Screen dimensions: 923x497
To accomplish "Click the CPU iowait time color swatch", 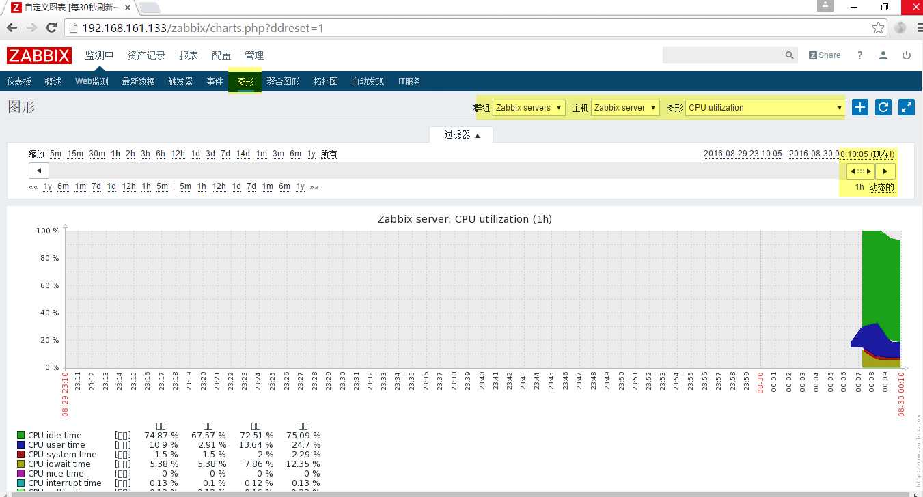I will pyautogui.click(x=20, y=464).
